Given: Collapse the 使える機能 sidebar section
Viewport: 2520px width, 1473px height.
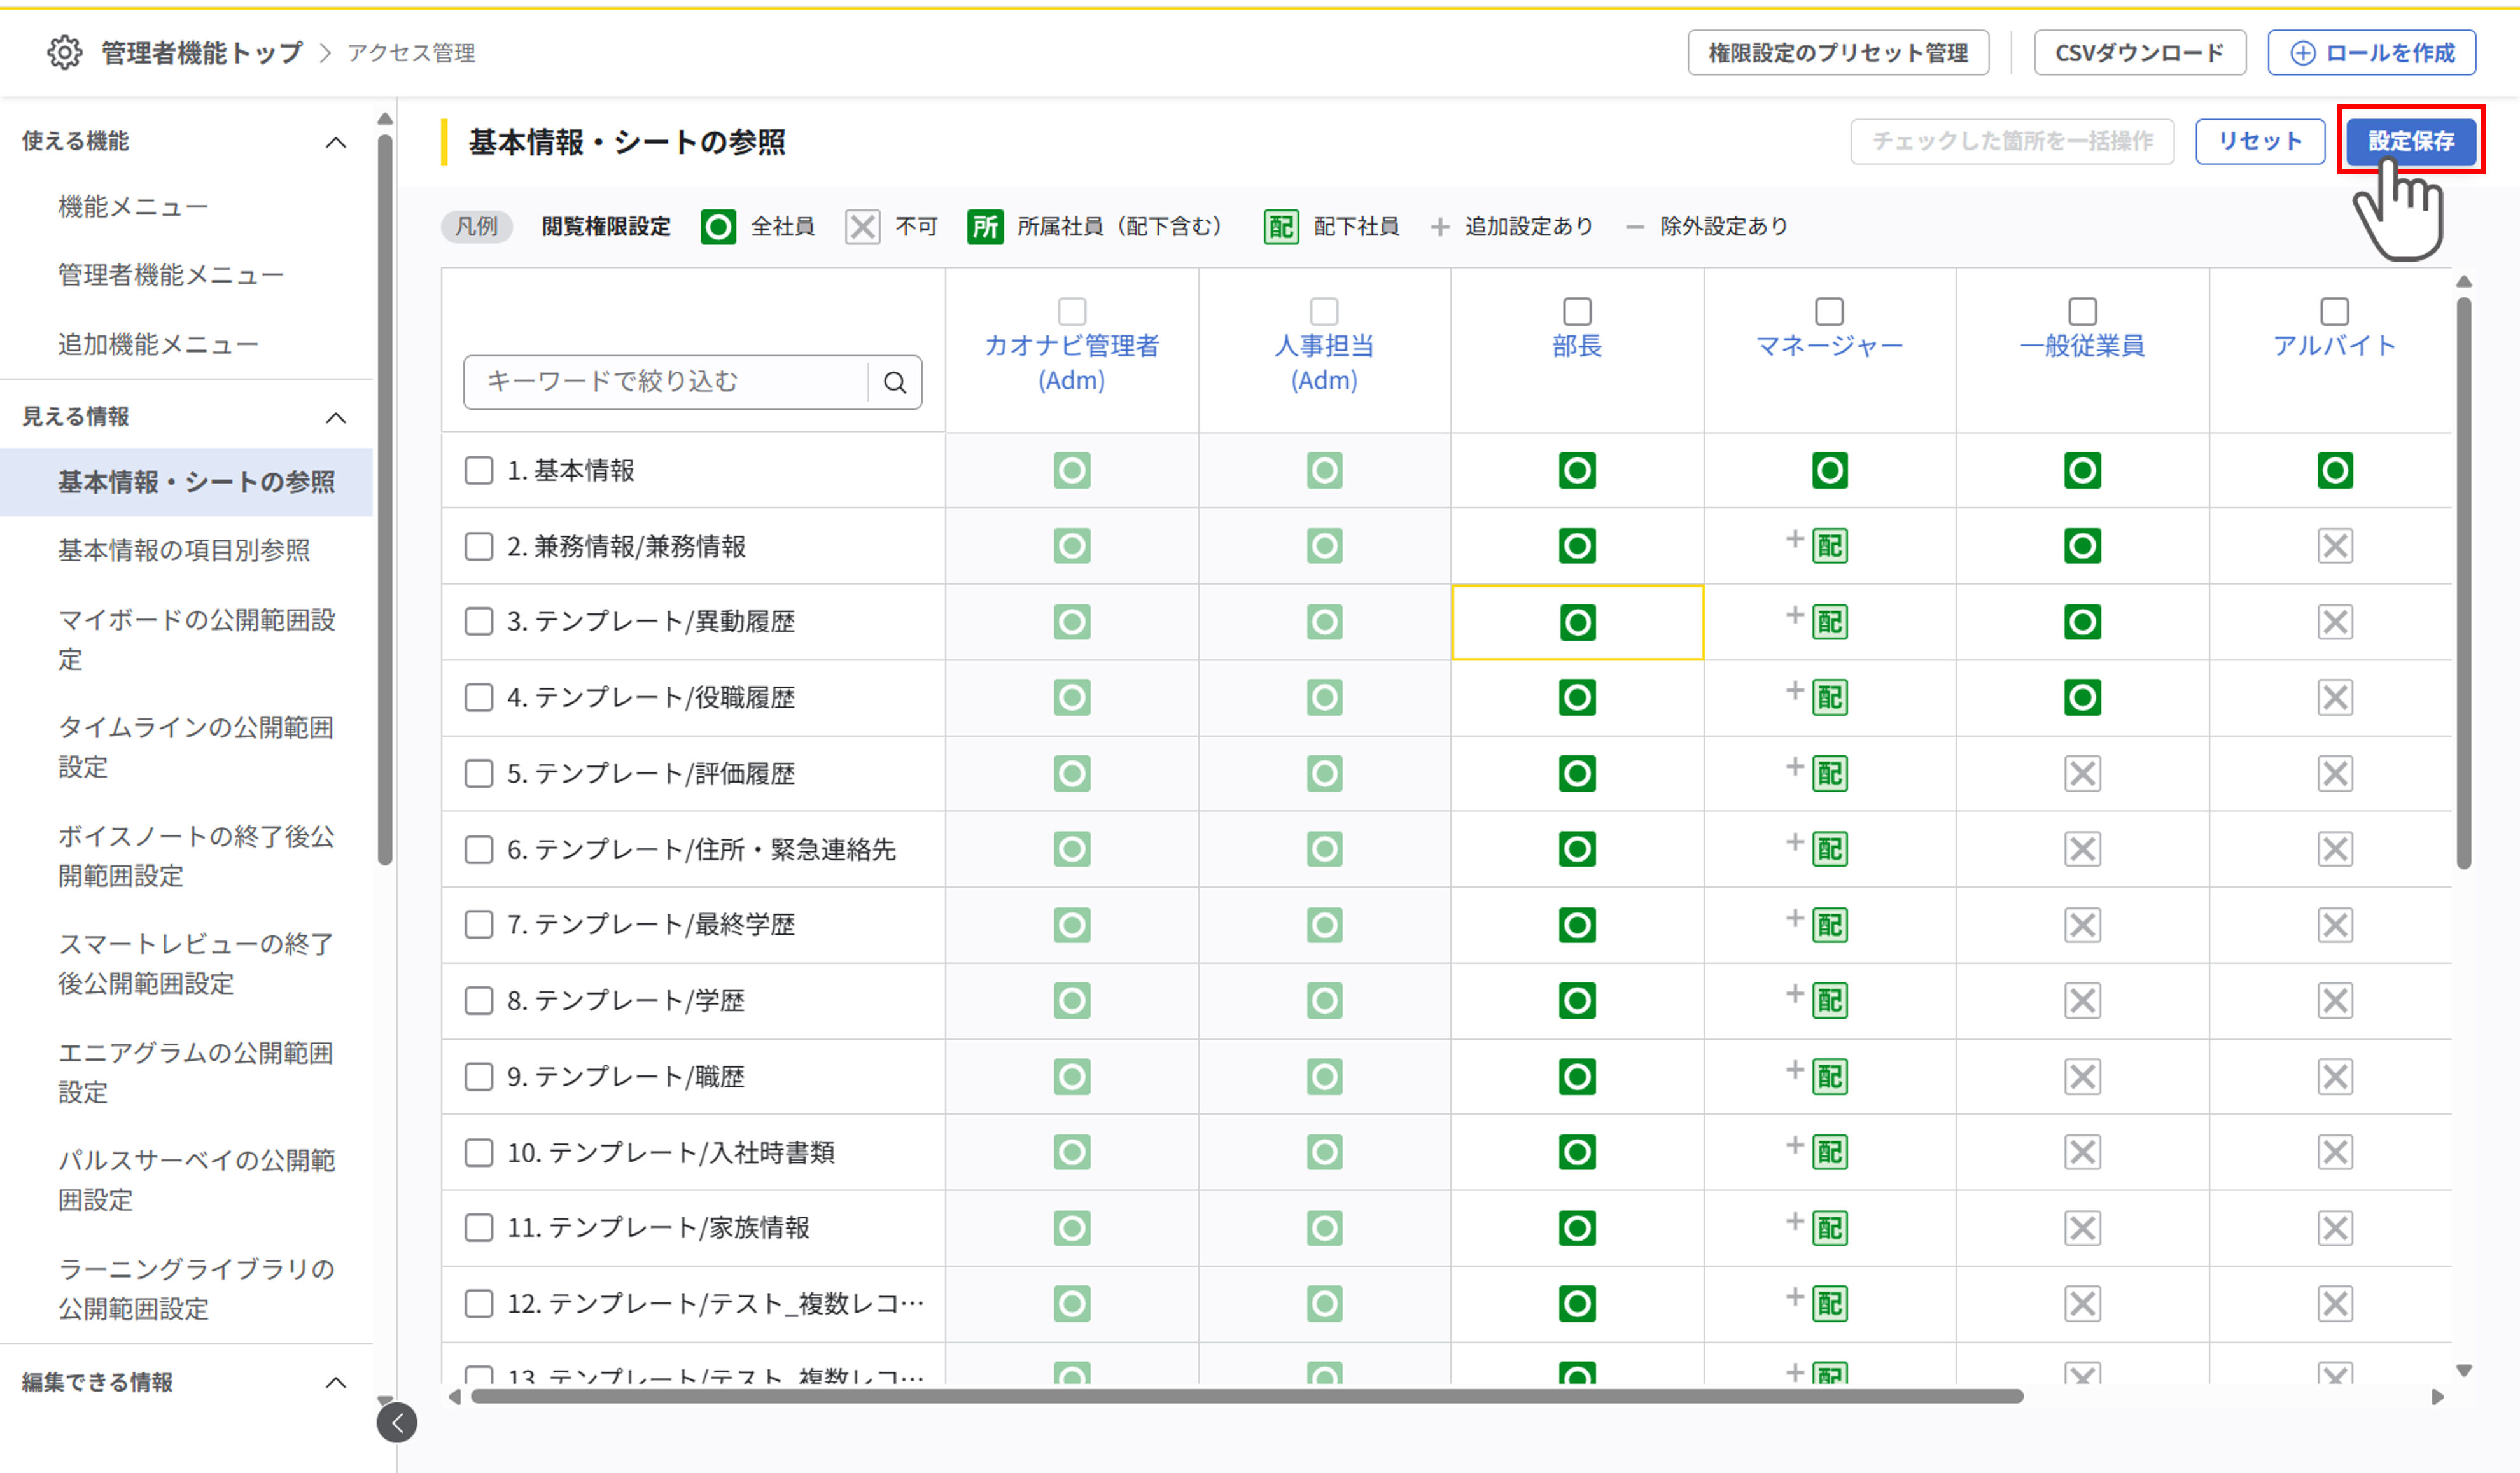Looking at the screenshot, I should tap(336, 142).
